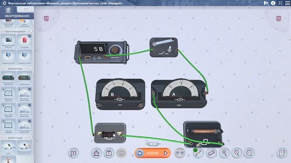Switch to the second sidebar tab

pyautogui.click(x=25, y=9)
